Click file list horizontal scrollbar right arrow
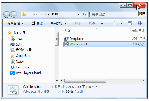The width and height of the screenshot is (149, 101). (143, 81)
